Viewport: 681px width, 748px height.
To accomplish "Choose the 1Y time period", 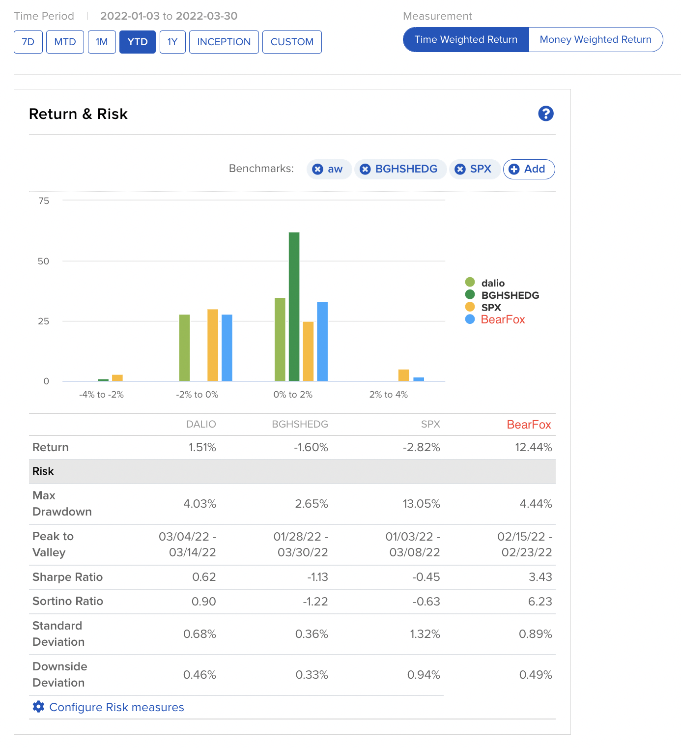I will tap(172, 42).
